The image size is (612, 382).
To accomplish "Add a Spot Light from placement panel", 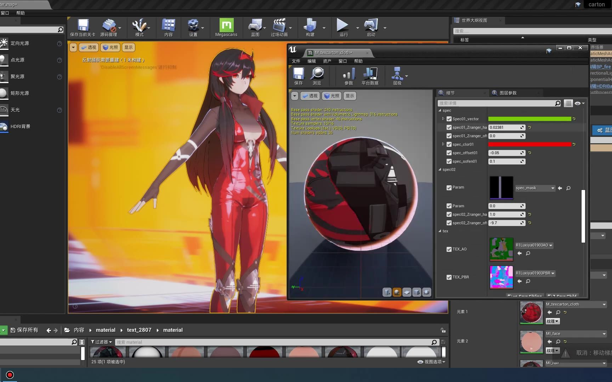I will (x=17, y=76).
